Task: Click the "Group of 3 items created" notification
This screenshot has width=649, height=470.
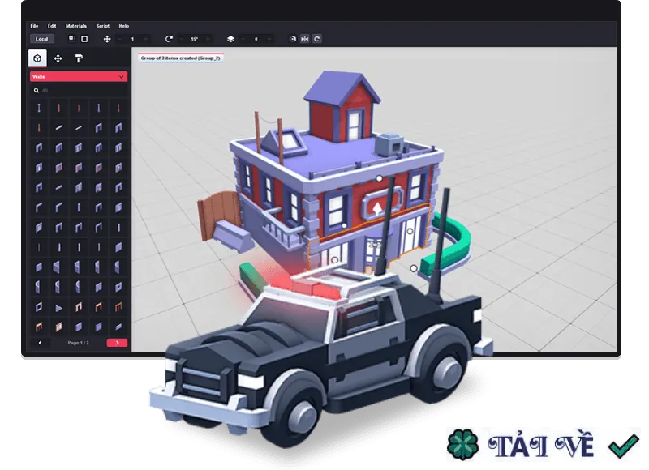Action: [180, 58]
